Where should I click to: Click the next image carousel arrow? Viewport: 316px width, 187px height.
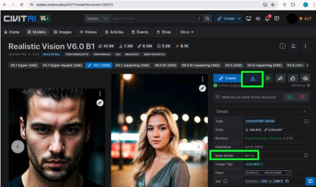[x=198, y=147]
